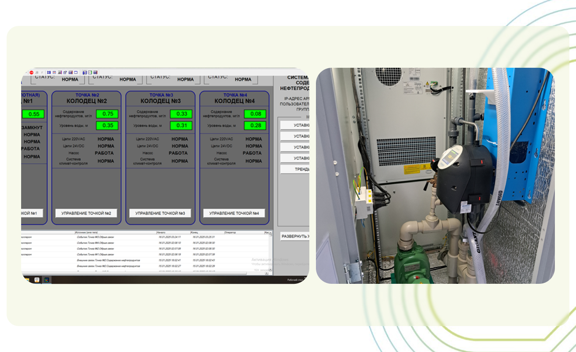Click the ТОЧКА №4 label
Screen dimensions: 576x352
point(235,95)
